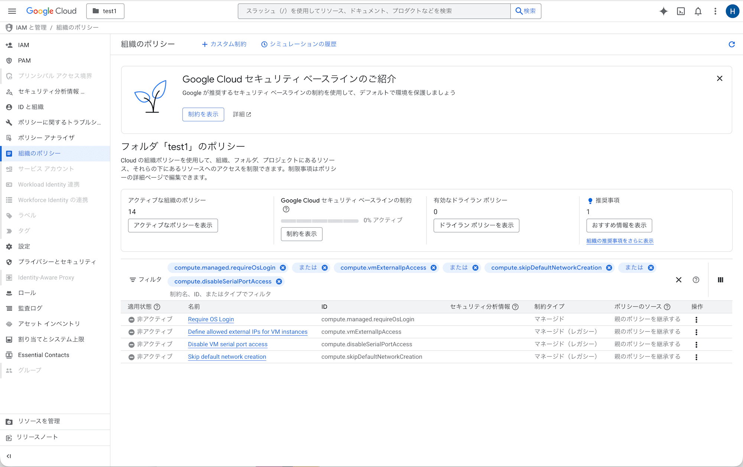Refresh the 組織のポリシー page
The width and height of the screenshot is (743, 467).
tap(731, 44)
